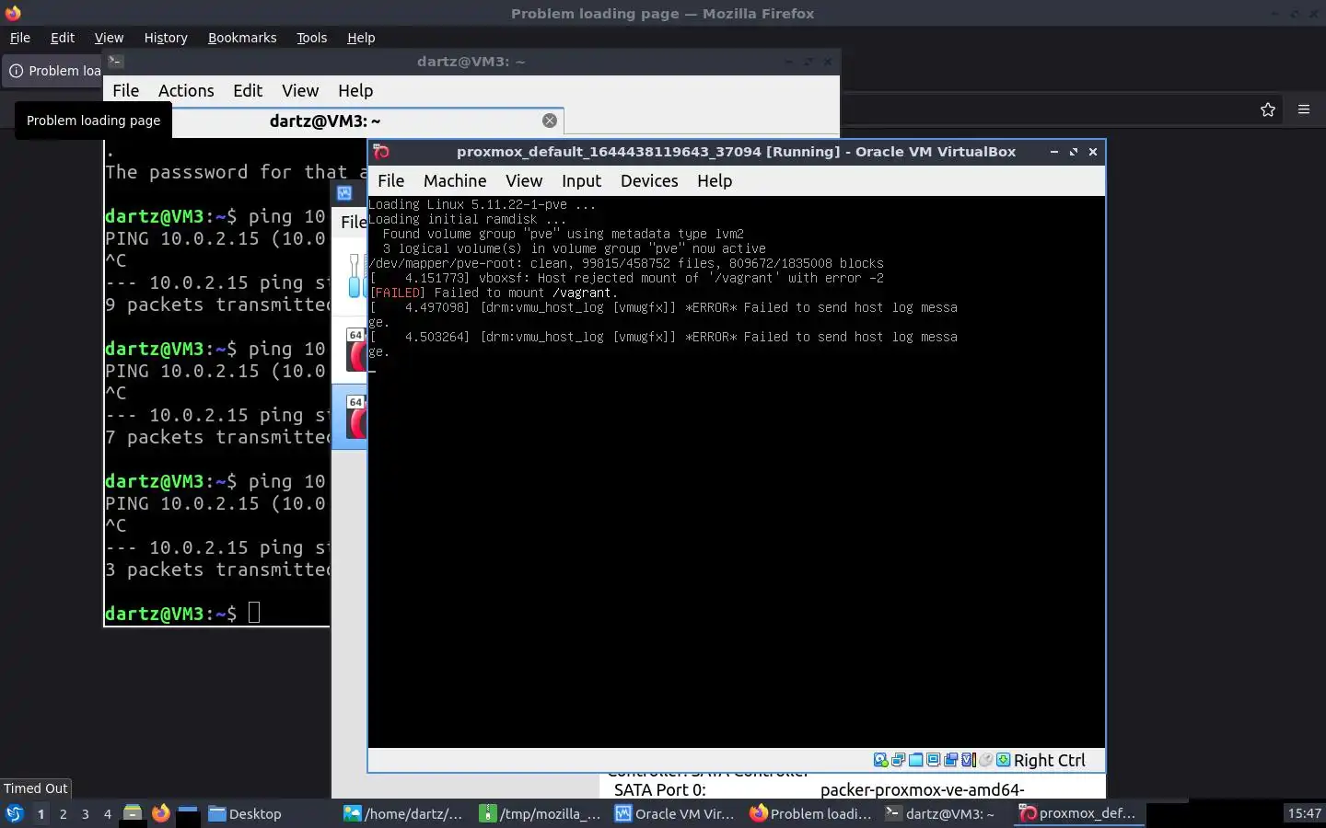This screenshot has height=828, width=1326.
Task: Click the green dartz@VM3 prompt on last terminal line
Action: coord(154,614)
